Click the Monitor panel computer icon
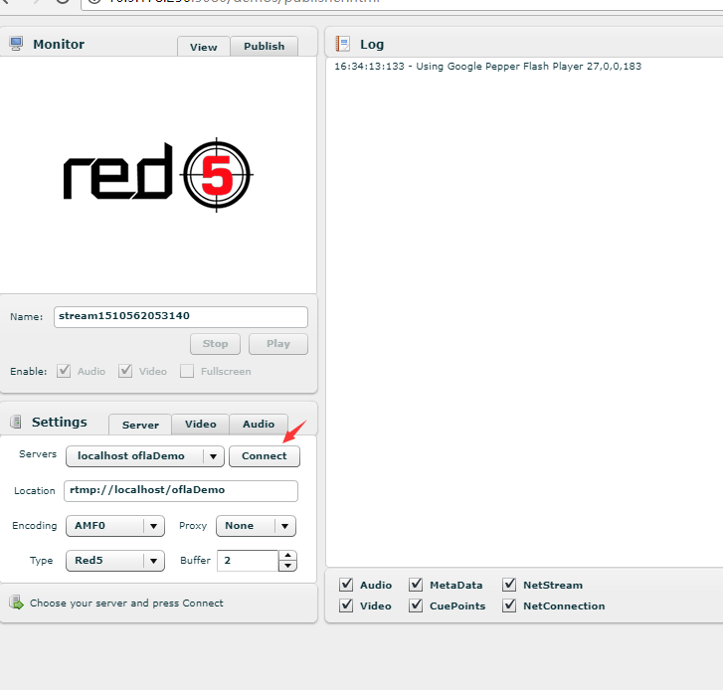The image size is (723, 690). coord(16,44)
